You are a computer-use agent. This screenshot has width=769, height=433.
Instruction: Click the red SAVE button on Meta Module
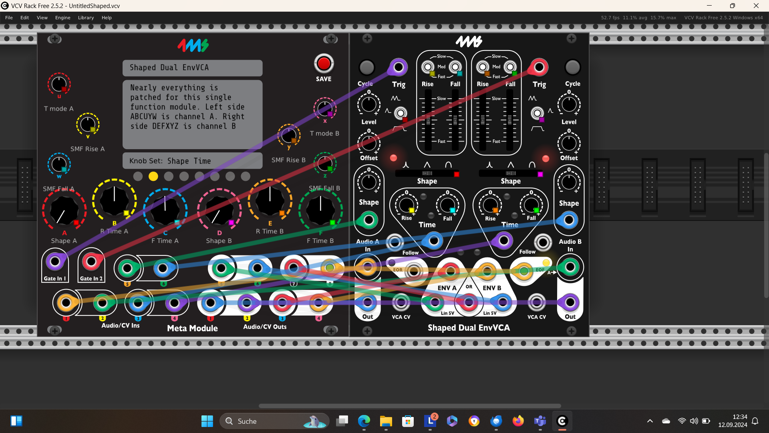click(324, 63)
